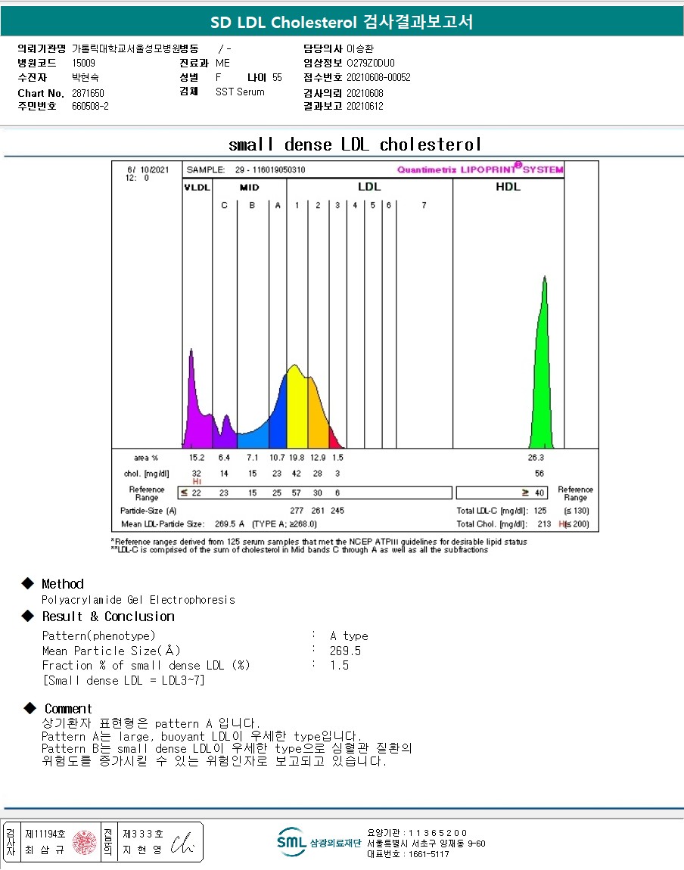Click the 'Quantimetrix LIPOPRINT SYSTEM' label

pyautogui.click(x=480, y=169)
